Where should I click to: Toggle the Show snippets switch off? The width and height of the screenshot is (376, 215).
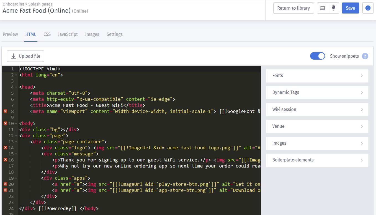[x=317, y=56]
